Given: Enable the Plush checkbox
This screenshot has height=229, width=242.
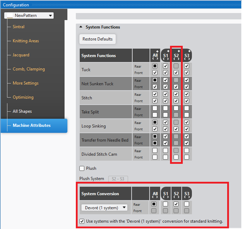Looking at the screenshot, I should coord(82,168).
